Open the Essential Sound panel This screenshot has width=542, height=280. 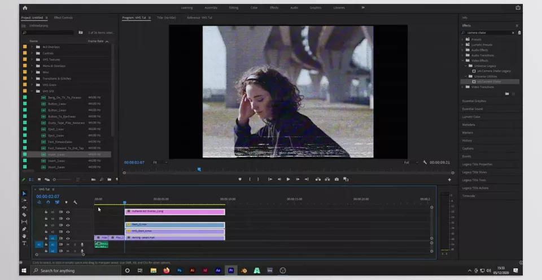click(473, 109)
